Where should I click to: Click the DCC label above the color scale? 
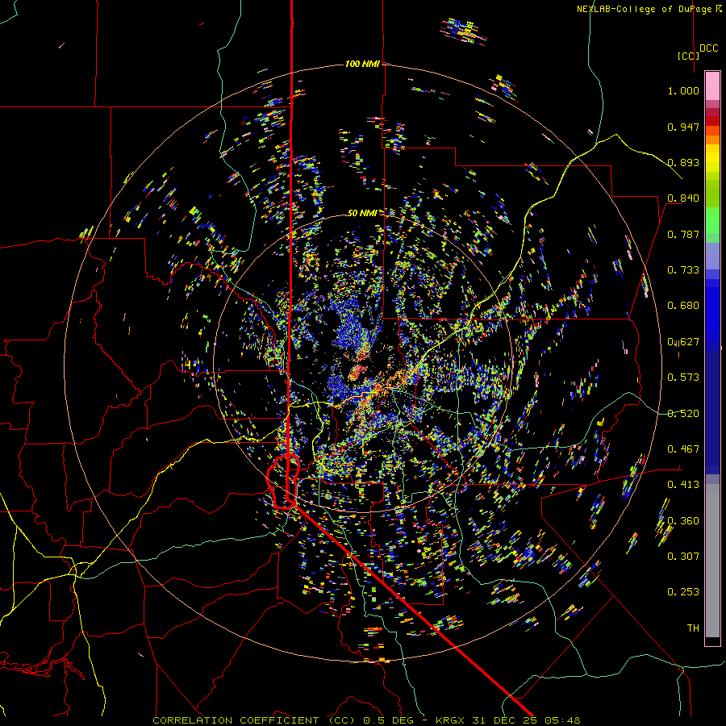[x=709, y=48]
